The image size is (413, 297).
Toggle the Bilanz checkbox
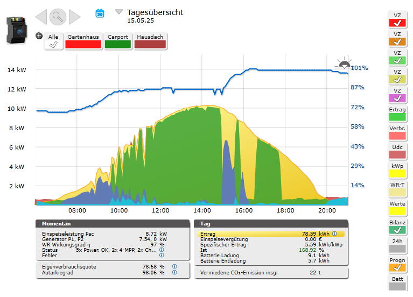click(x=397, y=230)
